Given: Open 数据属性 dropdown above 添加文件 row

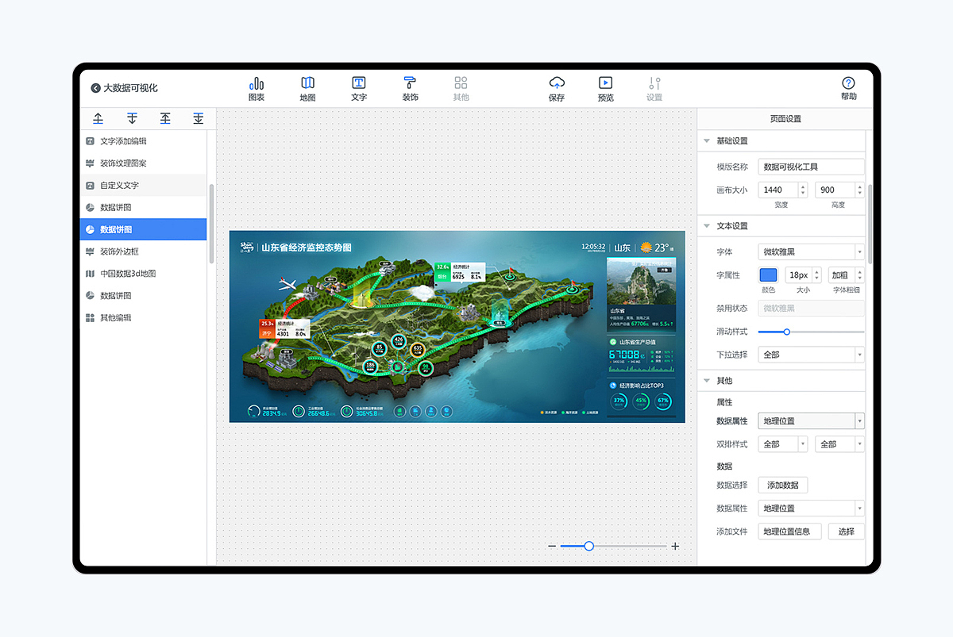Looking at the screenshot, I should pyautogui.click(x=811, y=508).
